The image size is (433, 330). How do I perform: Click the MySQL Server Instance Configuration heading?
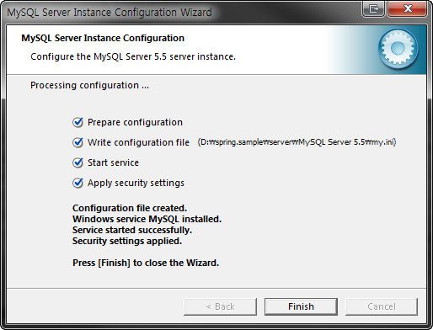tap(103, 38)
